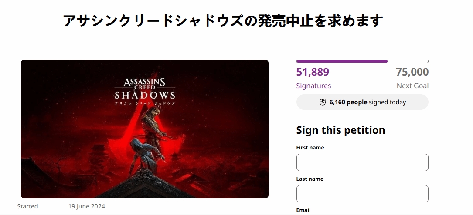Image resolution: width=473 pixels, height=215 pixels.
Task: Click the First name field label
Action: click(x=310, y=147)
